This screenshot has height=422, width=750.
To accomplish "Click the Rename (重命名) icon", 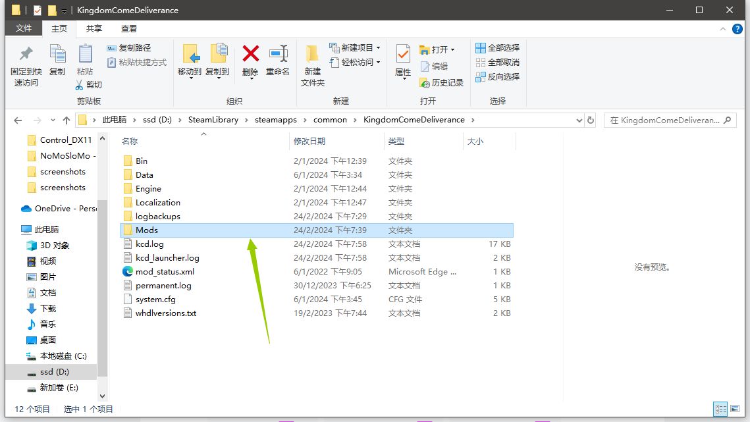I will [279, 53].
